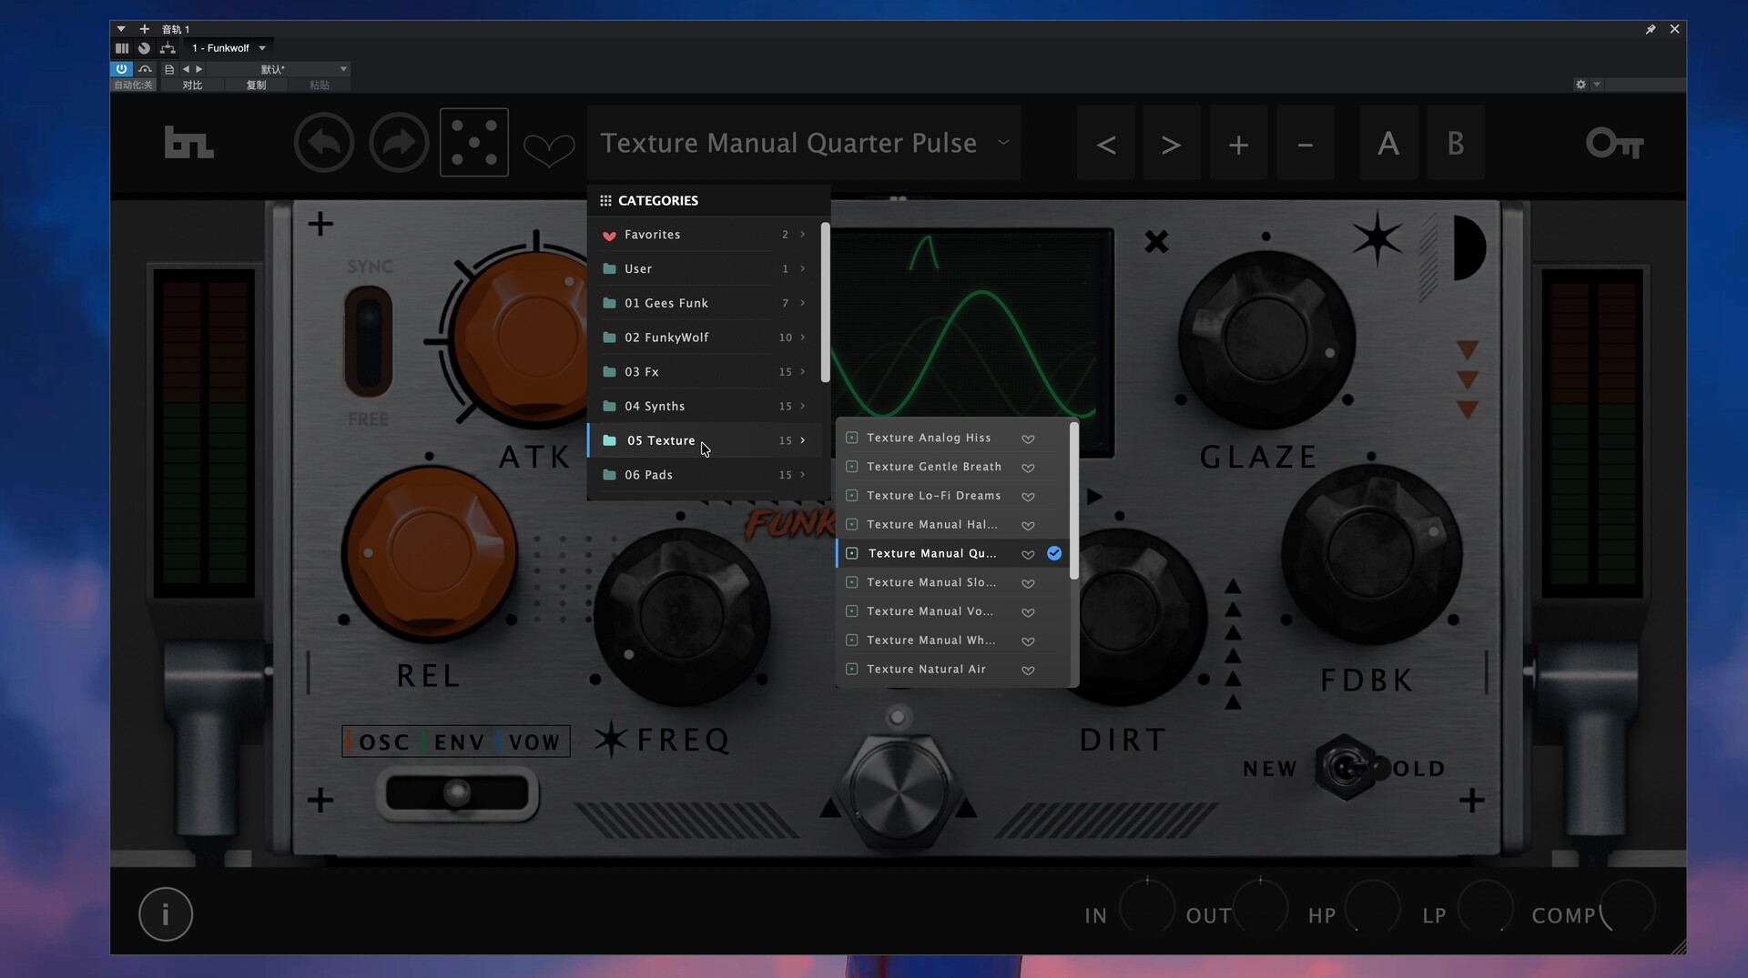Click the key license icon
This screenshot has width=1748, height=978.
(x=1614, y=144)
